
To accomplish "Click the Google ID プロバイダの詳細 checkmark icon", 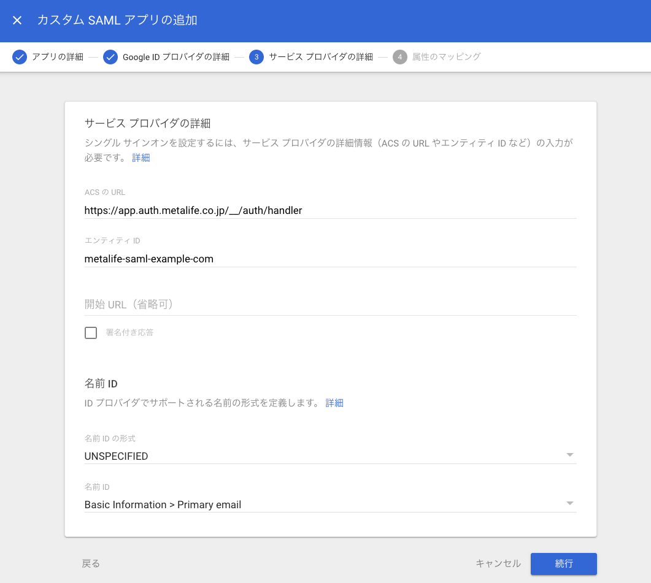I will (110, 57).
